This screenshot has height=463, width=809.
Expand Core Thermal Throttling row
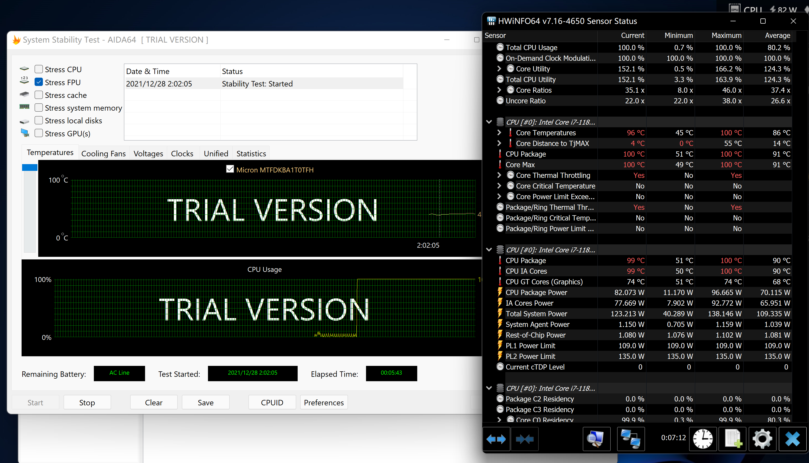coord(499,175)
